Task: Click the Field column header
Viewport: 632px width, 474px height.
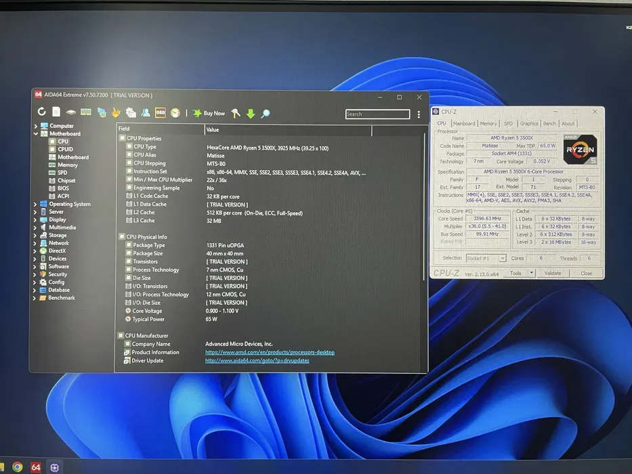Action: (161, 129)
